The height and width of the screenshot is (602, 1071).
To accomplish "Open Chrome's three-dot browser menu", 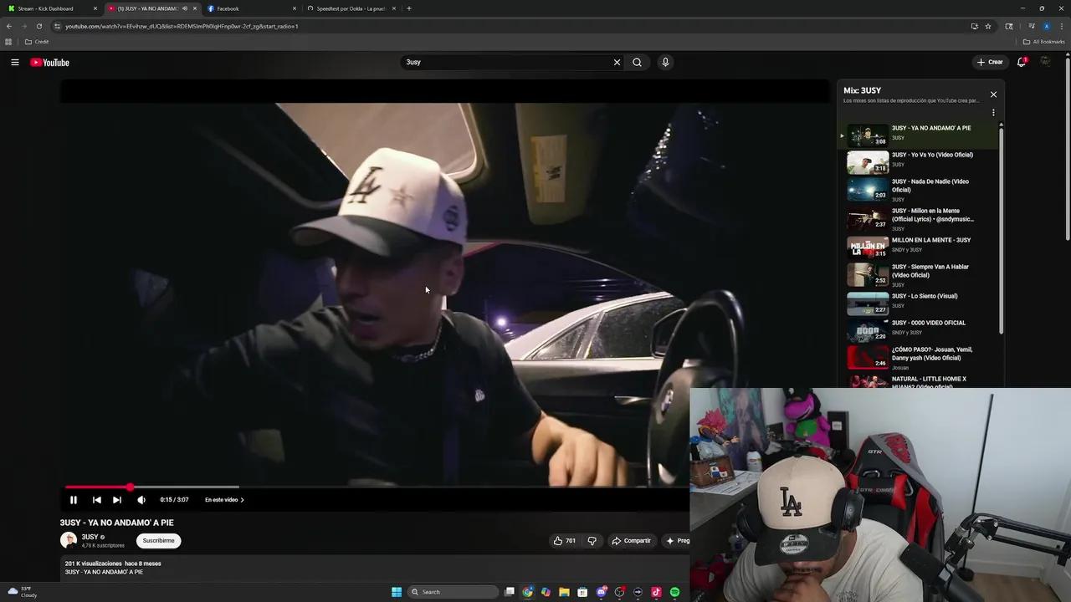I will coord(1061,26).
